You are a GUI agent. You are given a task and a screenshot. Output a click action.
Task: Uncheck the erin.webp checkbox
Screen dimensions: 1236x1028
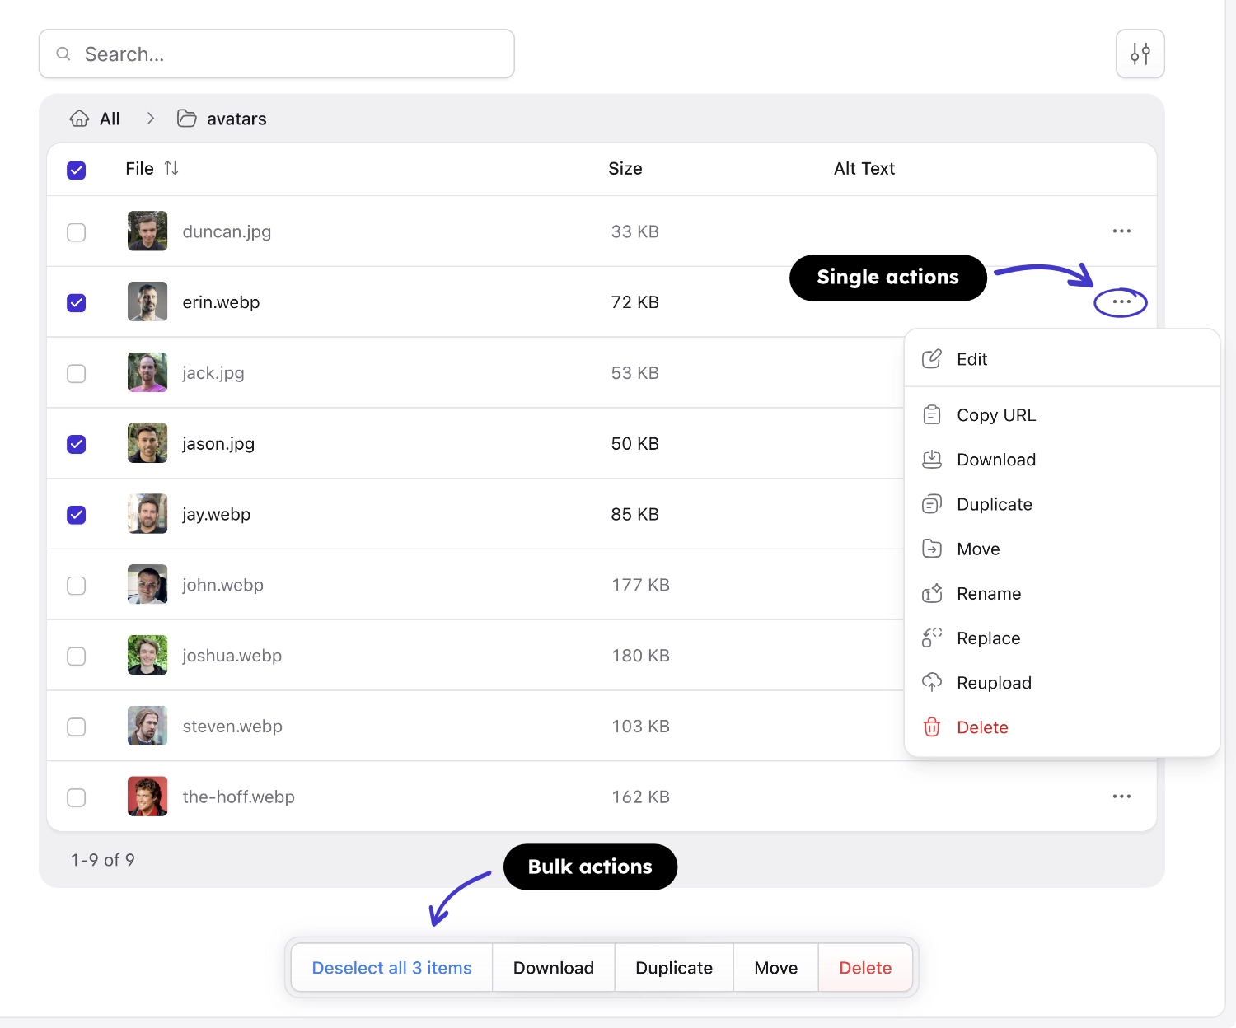tap(77, 303)
